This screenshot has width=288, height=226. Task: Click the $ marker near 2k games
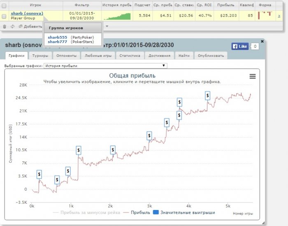[x=113, y=150]
